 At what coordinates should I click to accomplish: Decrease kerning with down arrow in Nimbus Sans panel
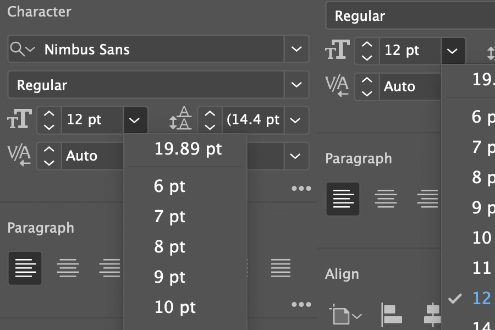click(x=49, y=163)
